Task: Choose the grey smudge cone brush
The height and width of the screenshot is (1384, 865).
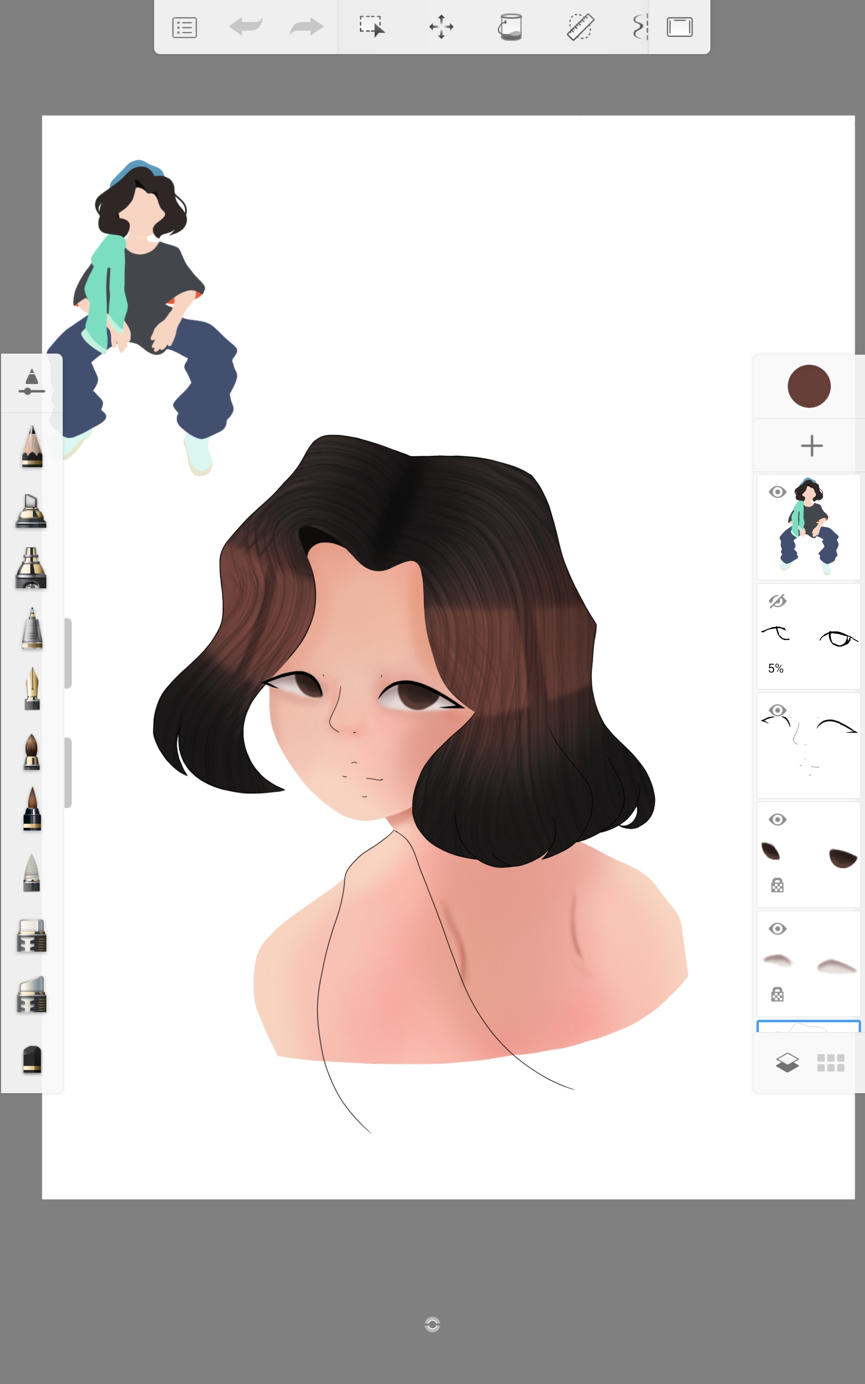Action: 32,873
